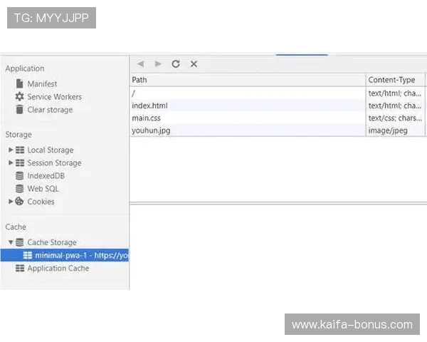This screenshot has height=342, width=427.
Task: Select the minimal-pwa-1 cache entry
Action: tap(75, 255)
